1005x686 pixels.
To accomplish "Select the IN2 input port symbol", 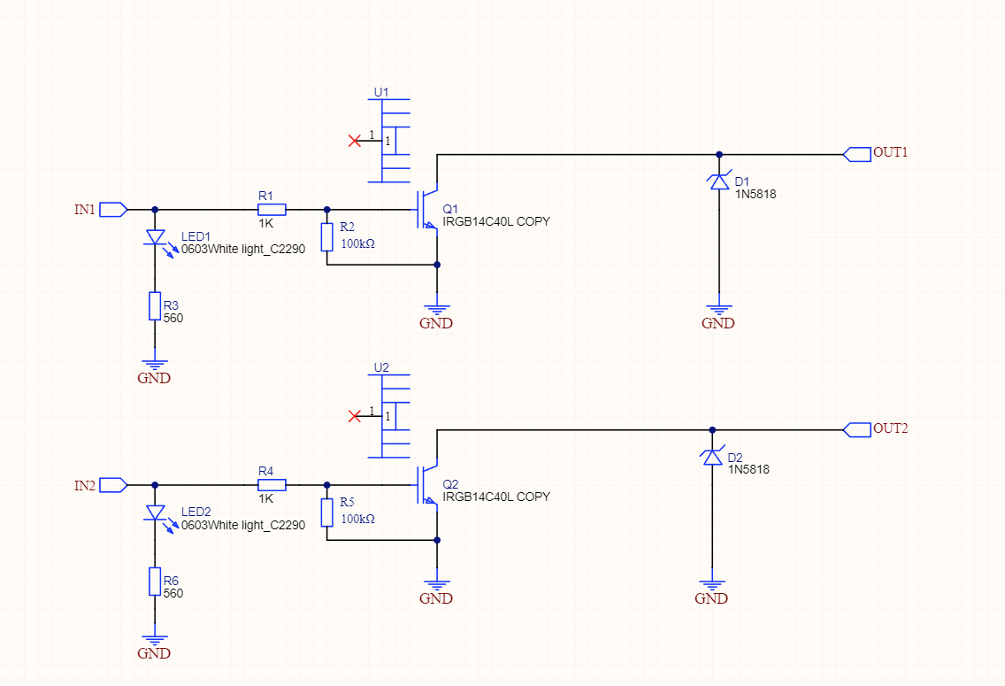I will pos(113,485).
